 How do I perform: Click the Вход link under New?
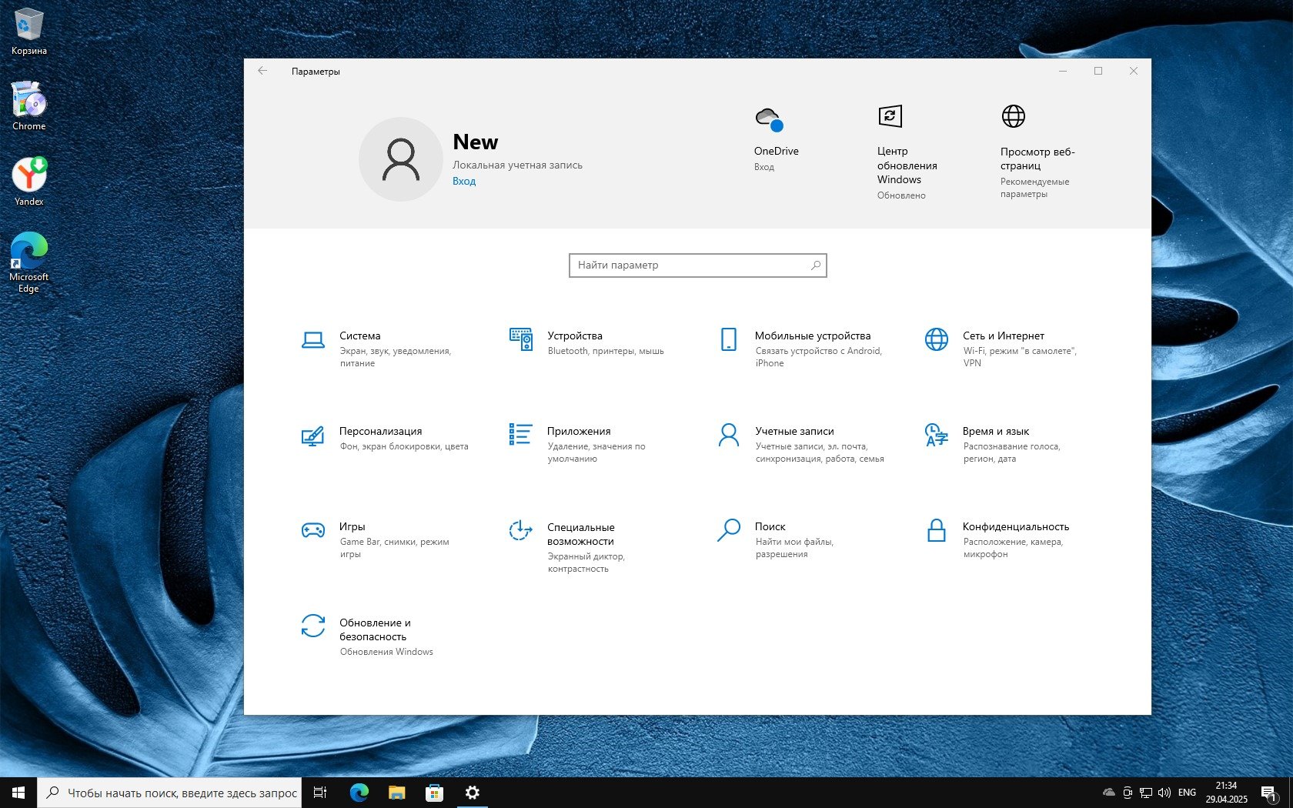pos(464,182)
